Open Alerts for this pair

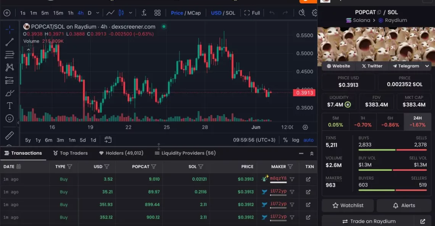(x=404, y=205)
